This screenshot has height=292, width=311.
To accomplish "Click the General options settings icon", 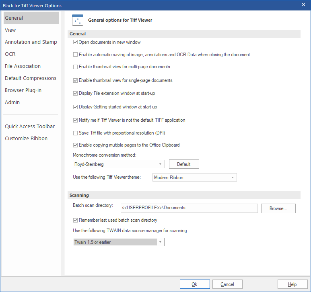I will coord(78,20).
